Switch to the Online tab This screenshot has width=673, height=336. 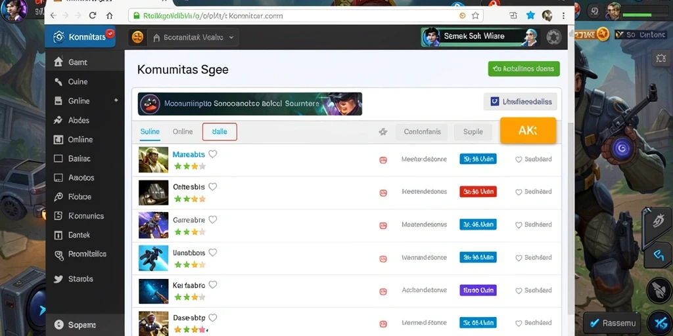point(183,131)
